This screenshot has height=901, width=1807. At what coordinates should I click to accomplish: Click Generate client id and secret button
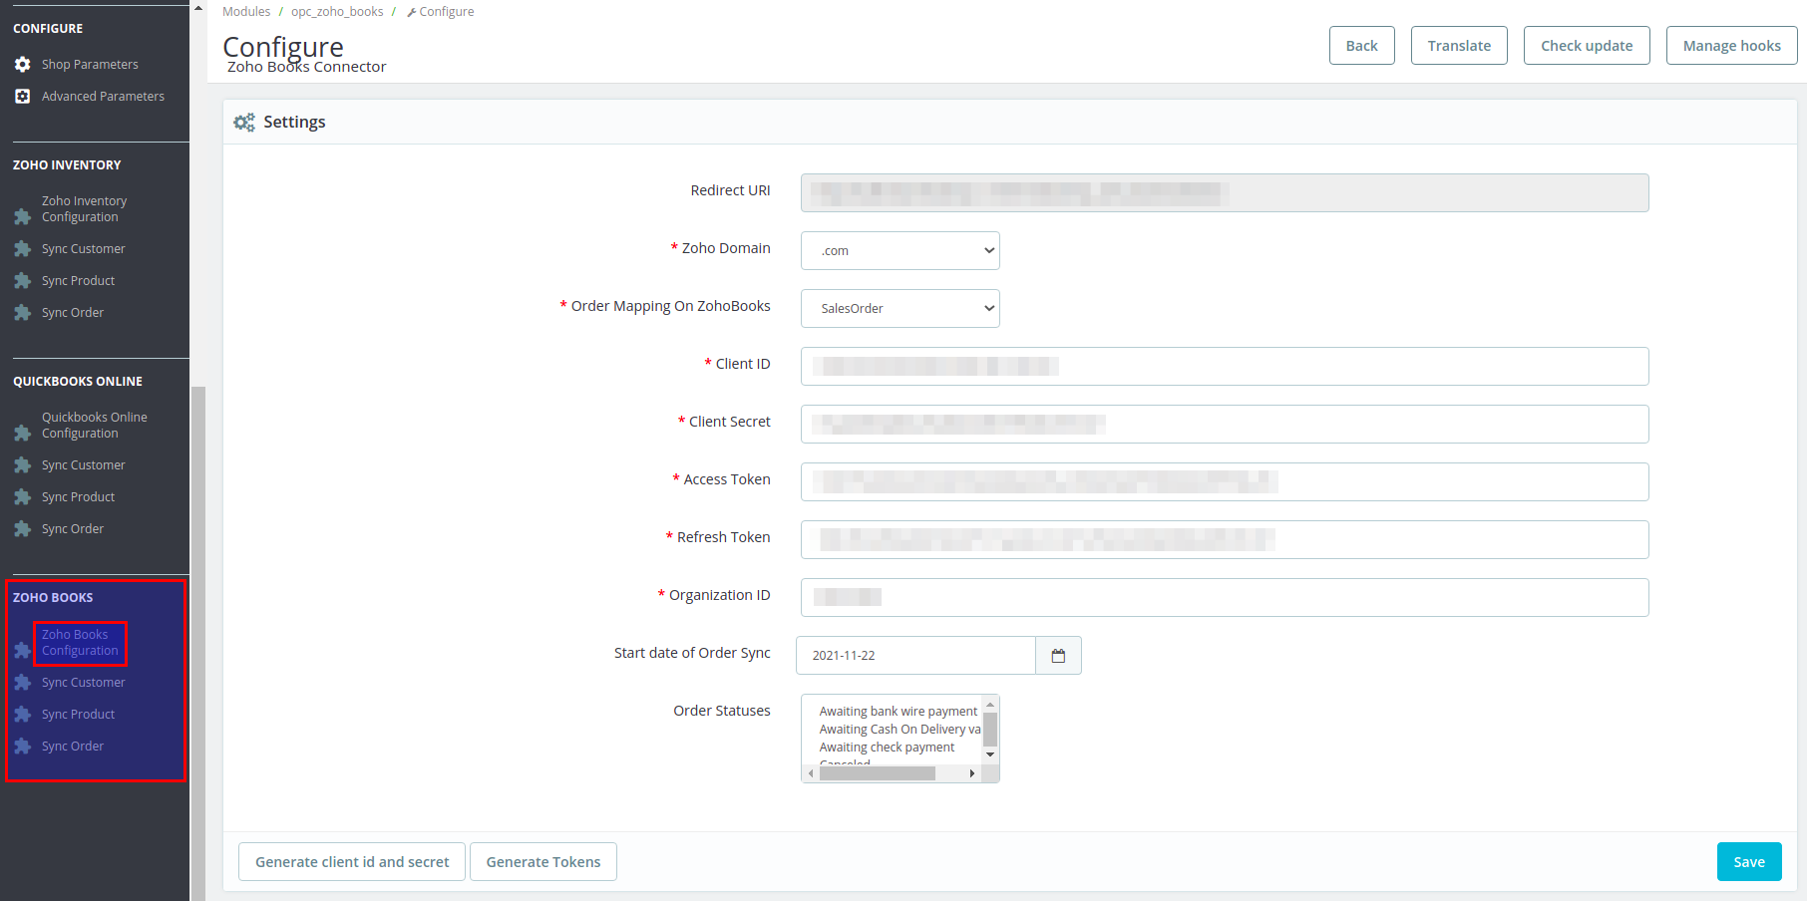pyautogui.click(x=352, y=862)
